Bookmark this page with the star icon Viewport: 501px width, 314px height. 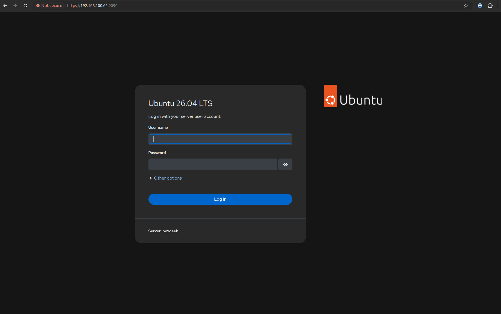pyautogui.click(x=466, y=6)
